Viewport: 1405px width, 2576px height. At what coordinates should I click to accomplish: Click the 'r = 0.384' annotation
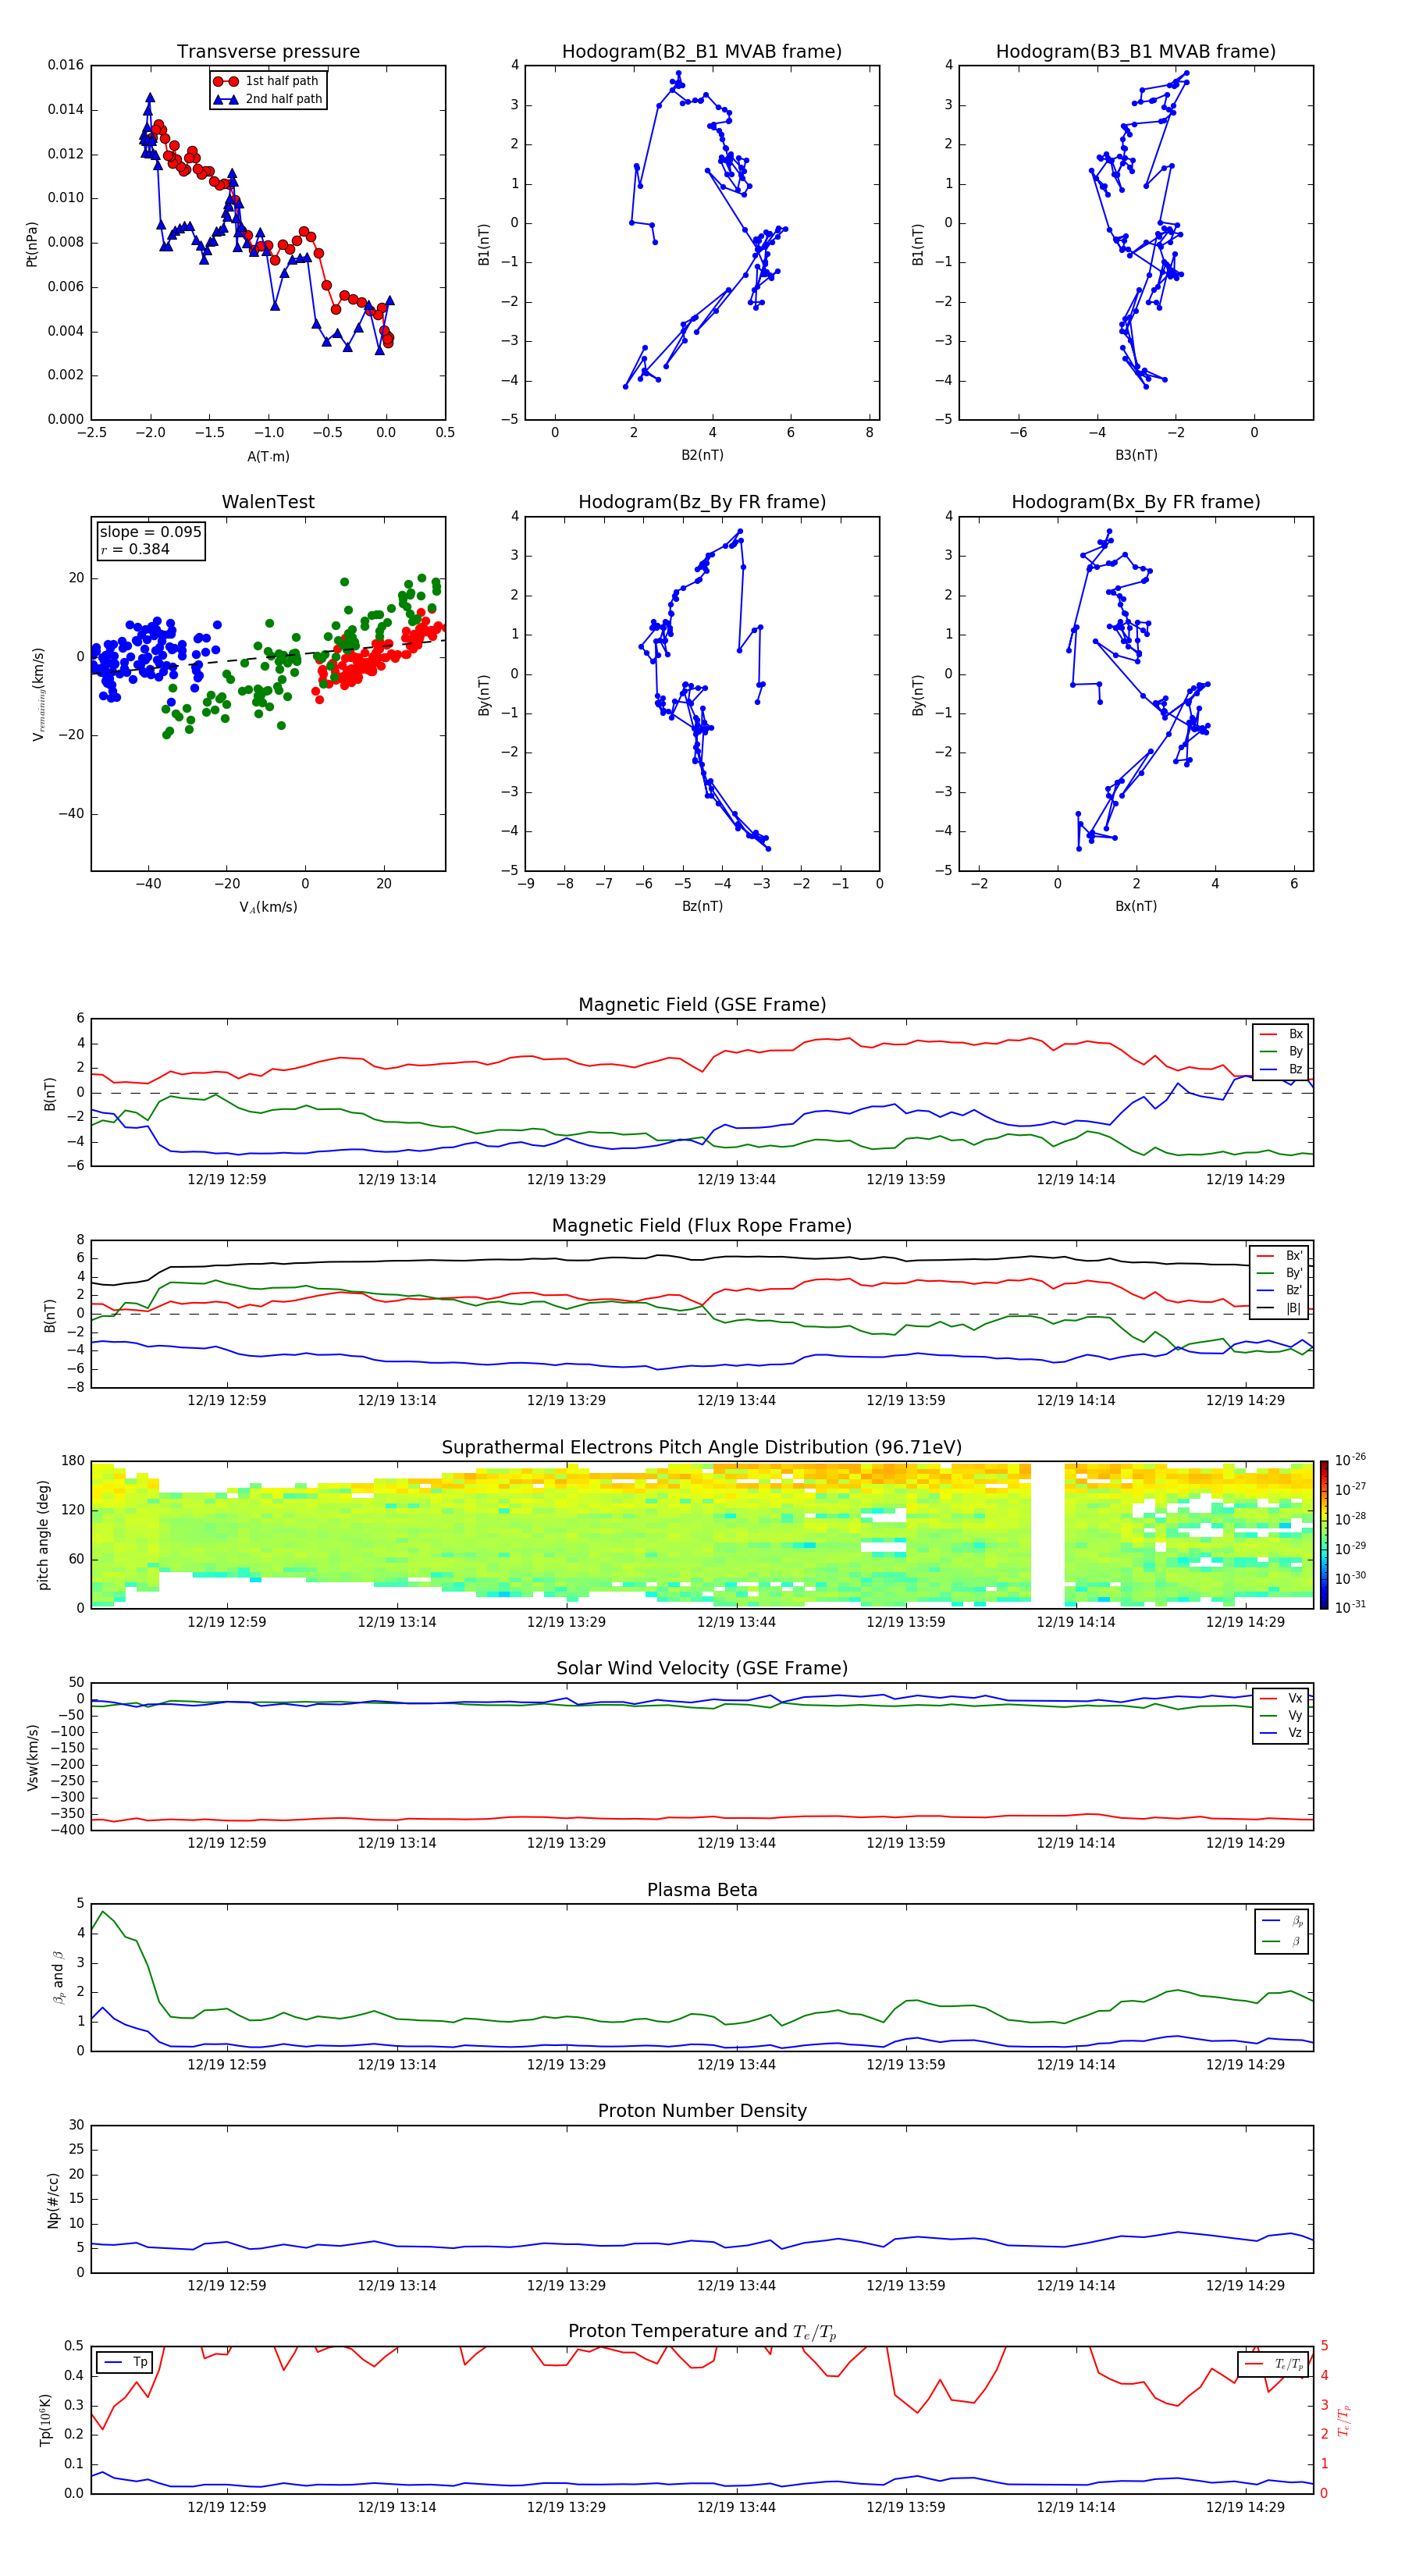coord(135,549)
